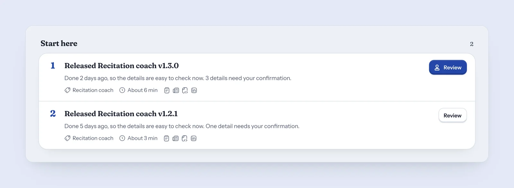
Task: Select Recitation coach tag in v1.2.1 row
Action: 93,138
